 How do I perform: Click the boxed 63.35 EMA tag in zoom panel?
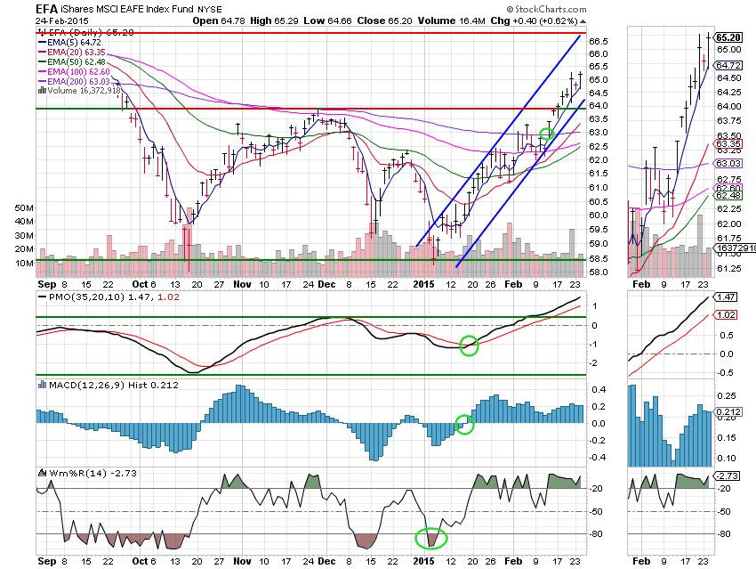(x=728, y=144)
